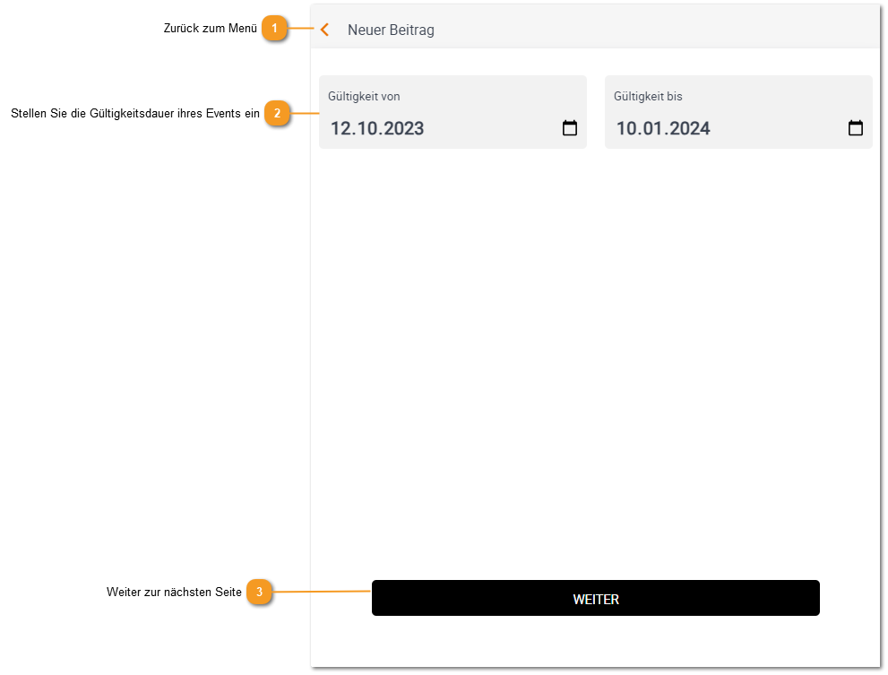Screen dimensions: 888x675
Task: Click the Zurück zum Menü annotation text
Action: pos(210,29)
